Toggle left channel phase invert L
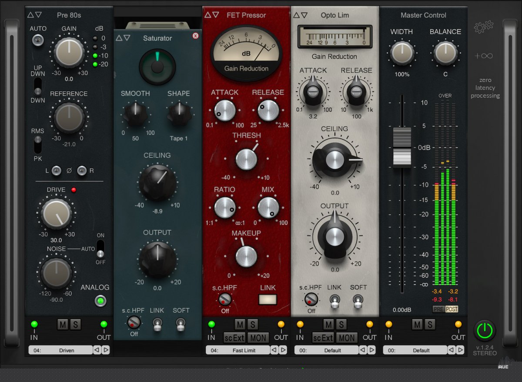This screenshot has width=522, height=382. click(56, 171)
